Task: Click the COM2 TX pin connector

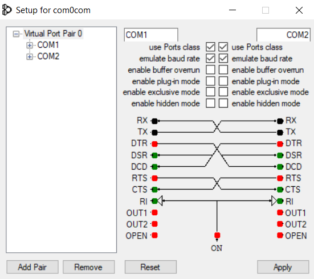Action: (x=280, y=132)
